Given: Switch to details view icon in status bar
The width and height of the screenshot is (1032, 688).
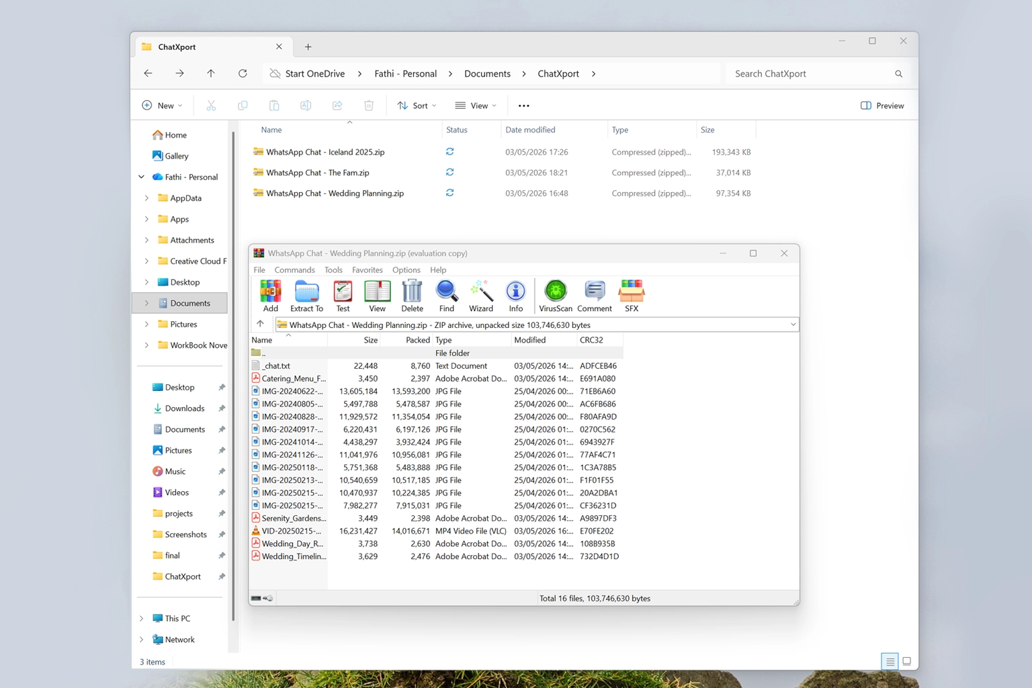Looking at the screenshot, I should coord(890,662).
